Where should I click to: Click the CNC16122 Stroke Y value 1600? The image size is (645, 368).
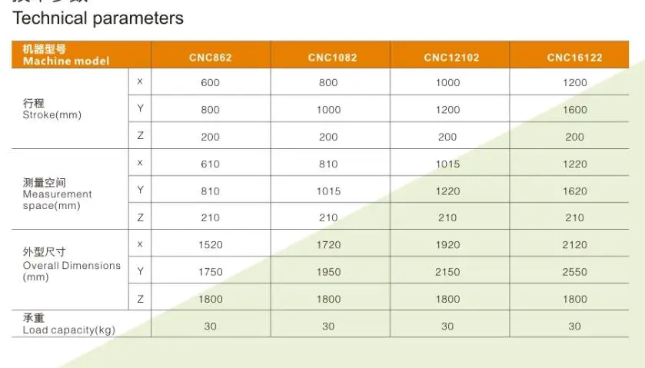click(575, 110)
